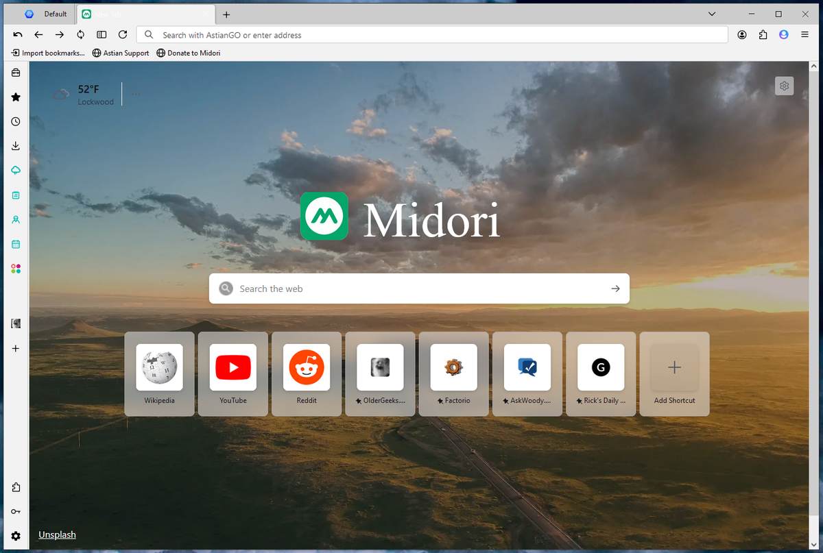
Task: Open new tab page settings gear
Action: pos(785,86)
